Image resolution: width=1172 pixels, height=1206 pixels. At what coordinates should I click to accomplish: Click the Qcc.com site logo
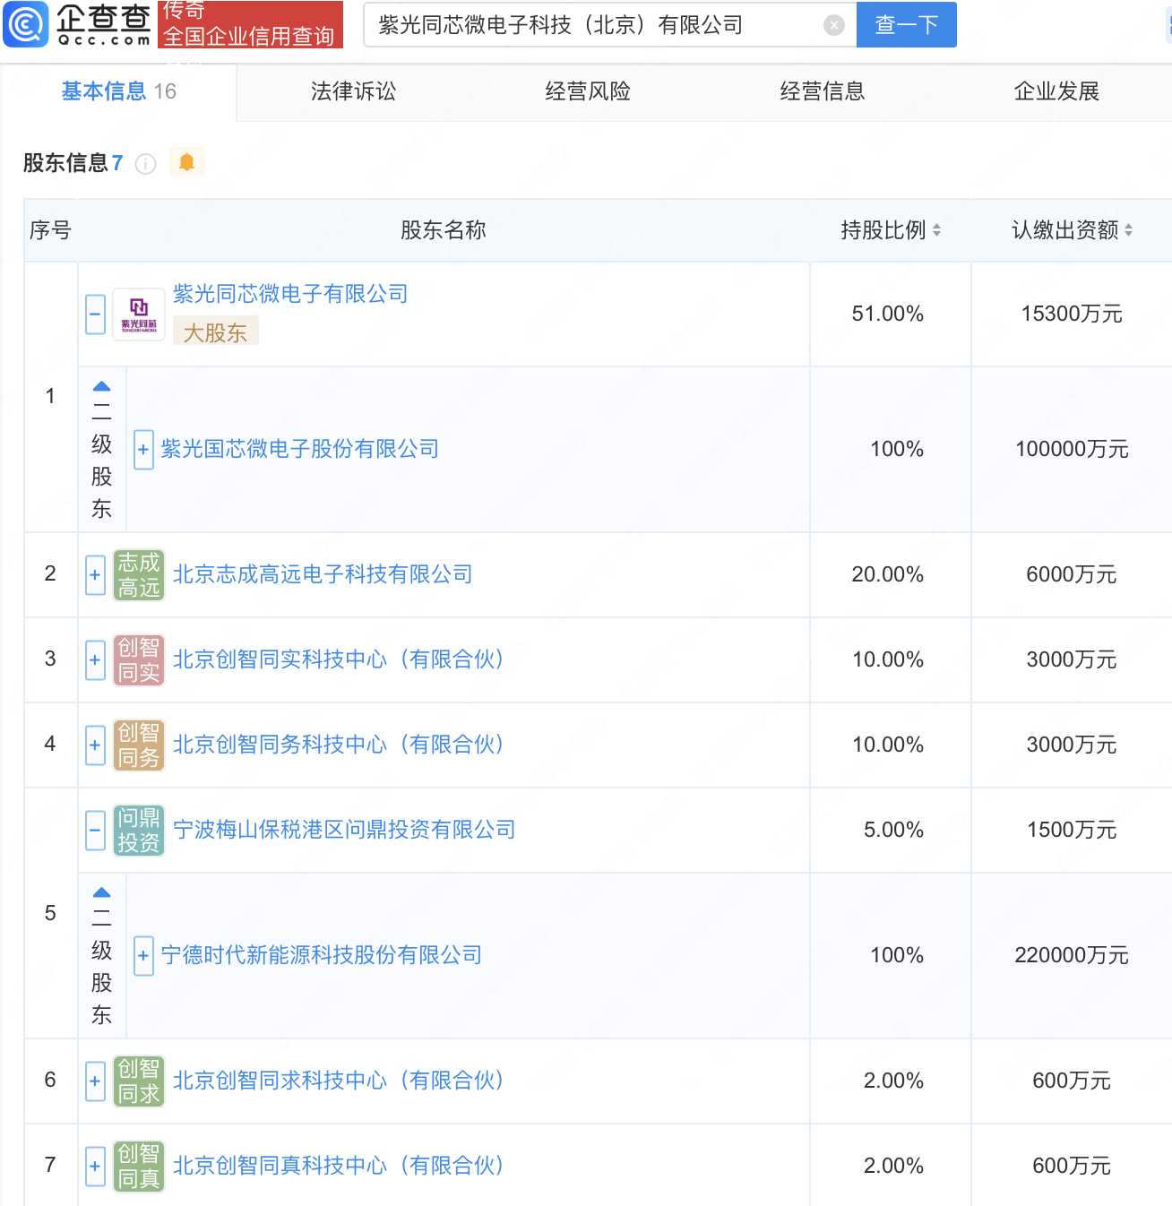tap(77, 24)
